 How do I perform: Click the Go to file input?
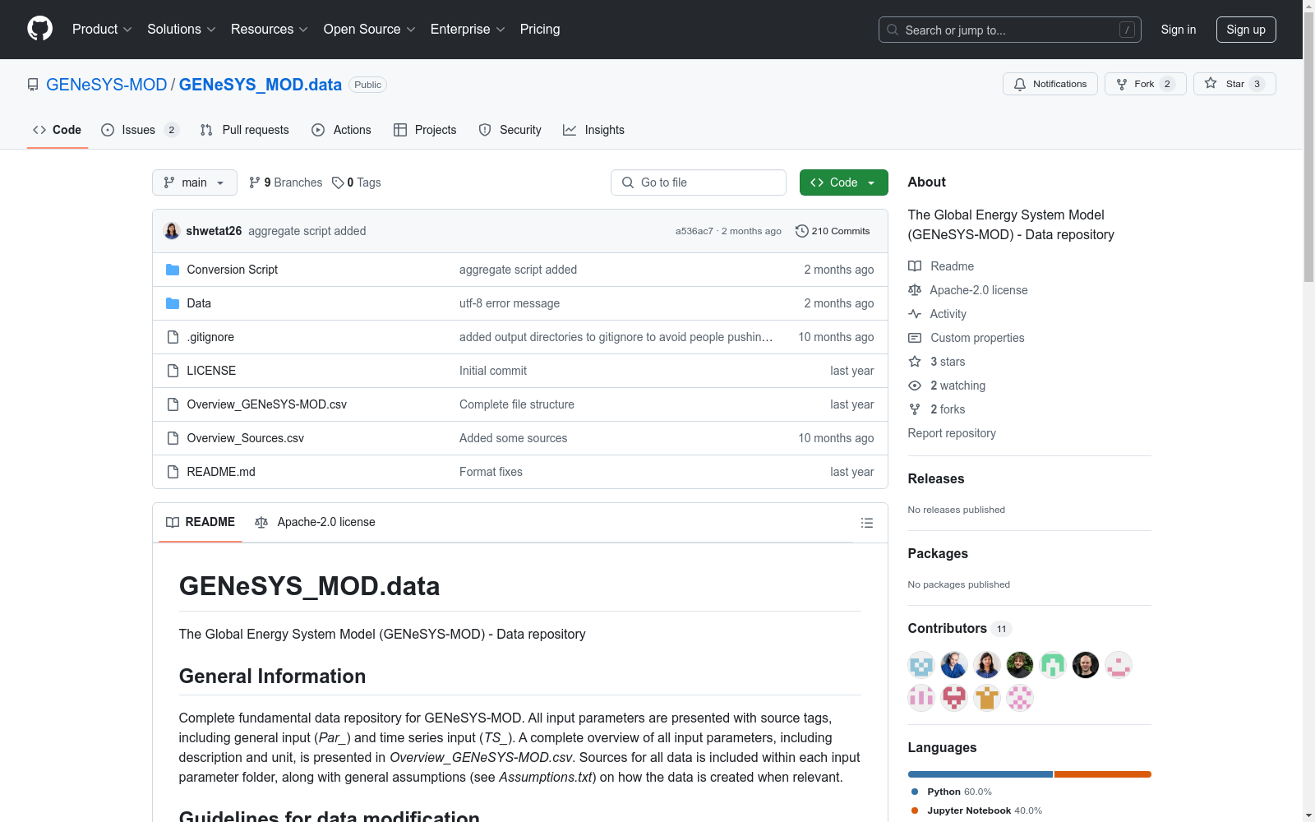click(699, 182)
